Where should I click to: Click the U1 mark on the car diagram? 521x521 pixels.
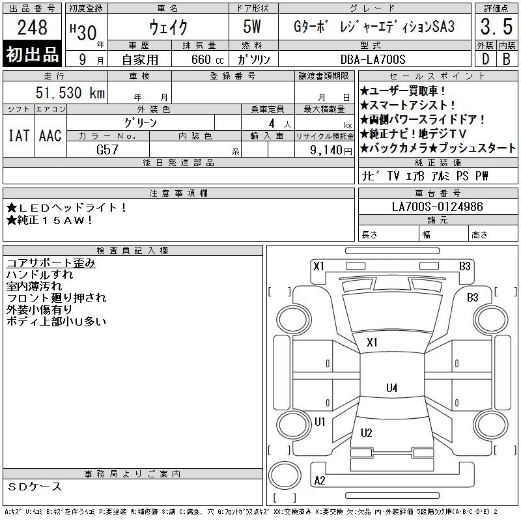click(x=320, y=422)
